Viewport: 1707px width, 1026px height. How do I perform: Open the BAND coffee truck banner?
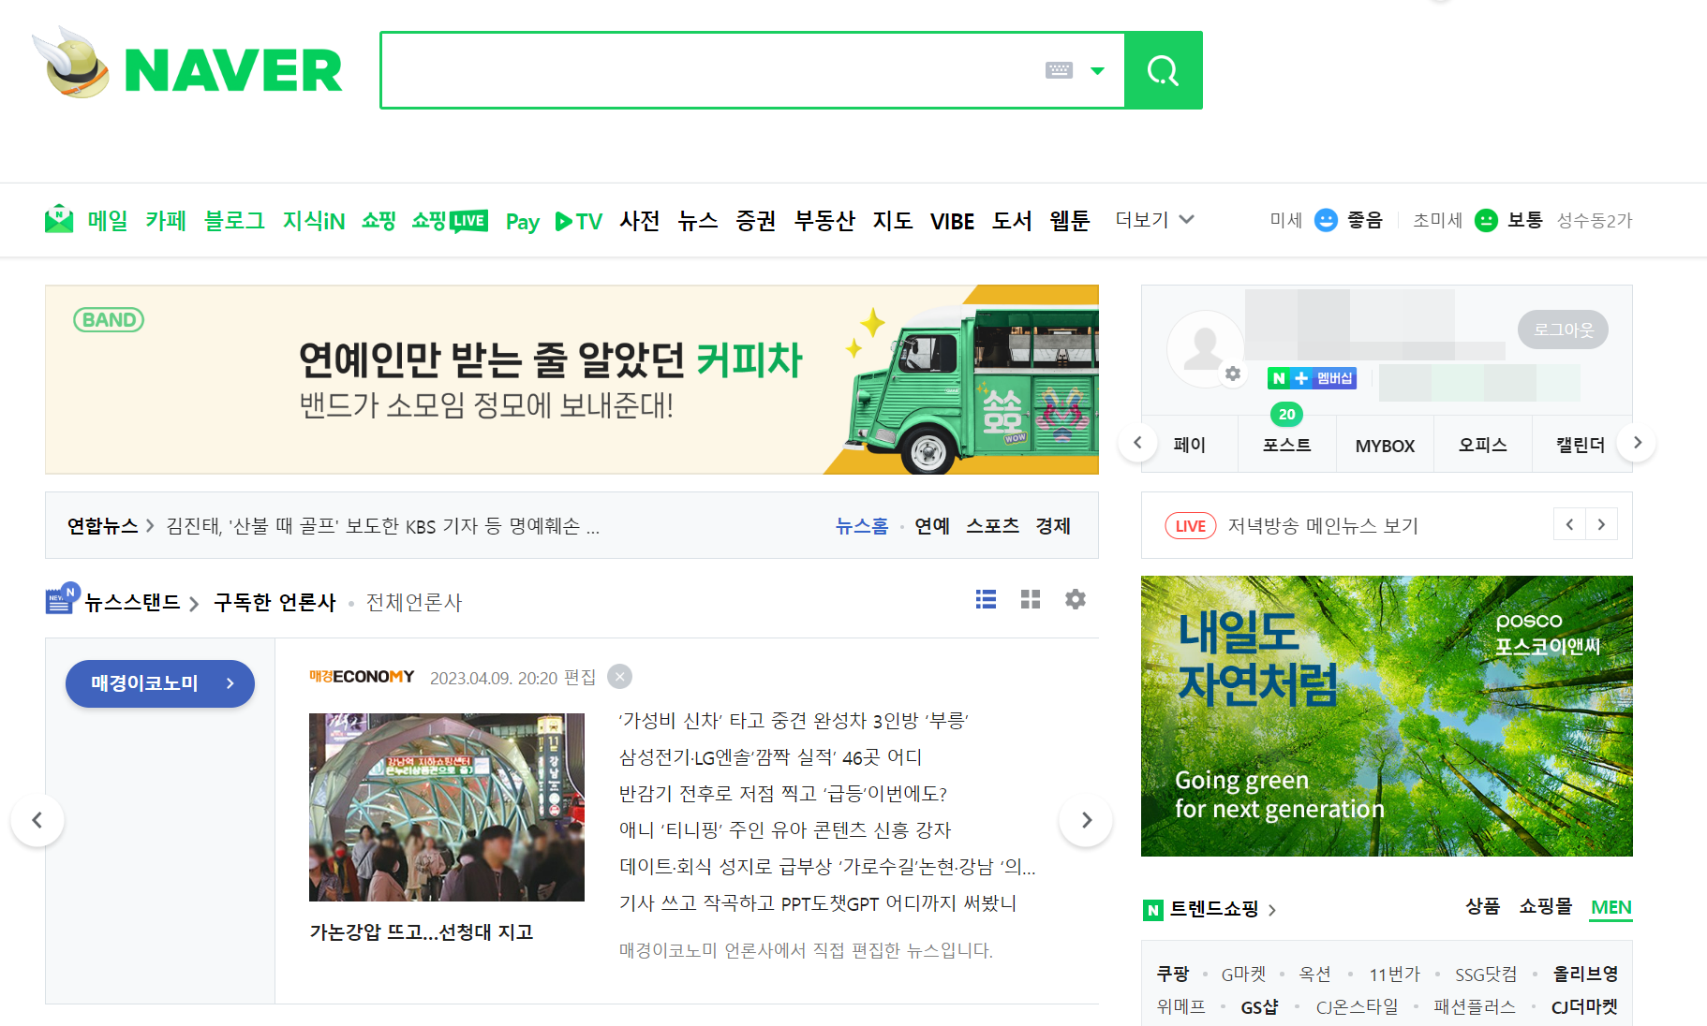[571, 379]
